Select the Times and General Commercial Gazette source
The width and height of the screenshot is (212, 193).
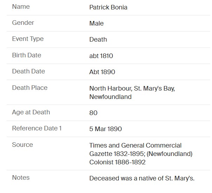tap(141, 153)
